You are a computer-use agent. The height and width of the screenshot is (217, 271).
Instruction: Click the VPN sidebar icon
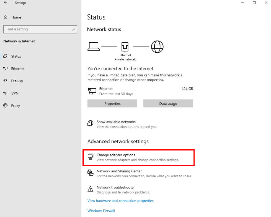5,93
